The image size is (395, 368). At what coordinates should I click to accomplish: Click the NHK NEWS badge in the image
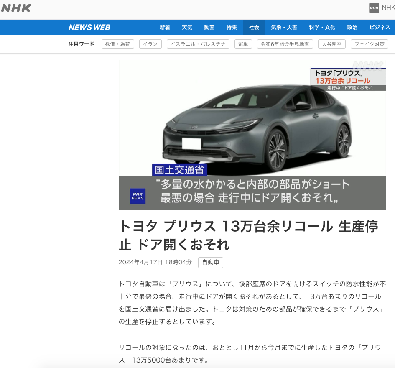[x=138, y=196]
